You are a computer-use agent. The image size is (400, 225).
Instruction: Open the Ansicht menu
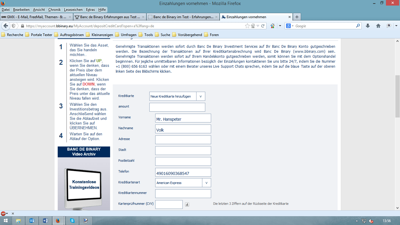(39, 10)
